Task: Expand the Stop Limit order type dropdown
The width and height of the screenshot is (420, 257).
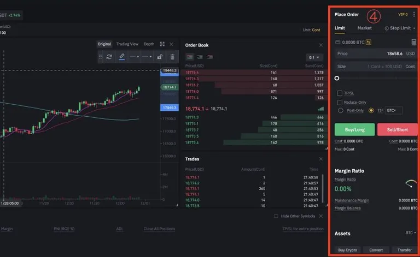Action: click(x=400, y=28)
